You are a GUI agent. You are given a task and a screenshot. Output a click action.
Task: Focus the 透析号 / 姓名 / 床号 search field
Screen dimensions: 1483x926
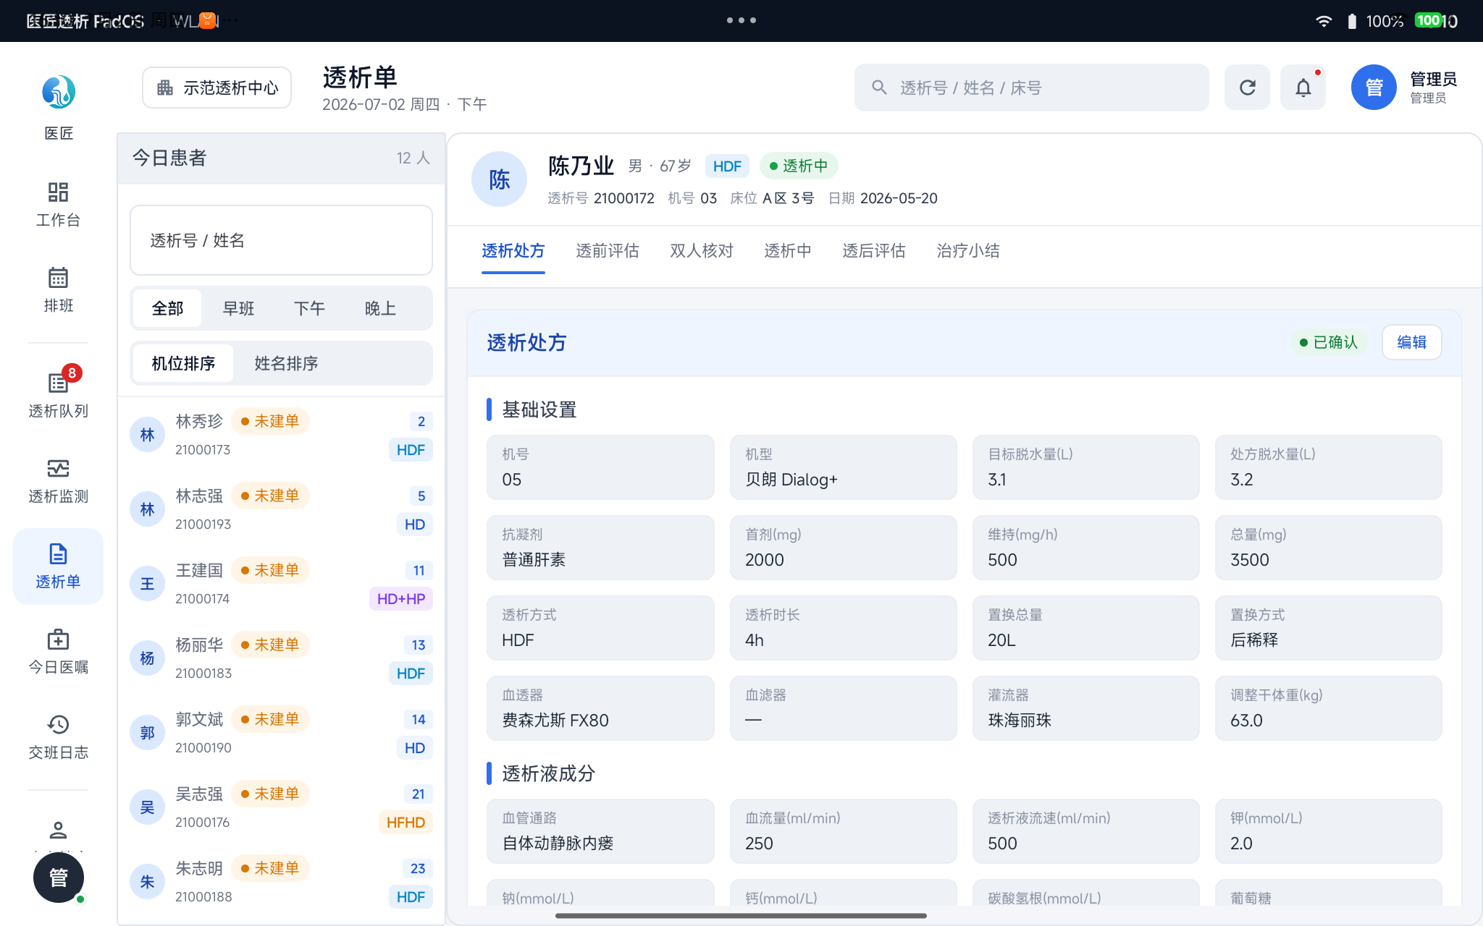pos(1031,88)
